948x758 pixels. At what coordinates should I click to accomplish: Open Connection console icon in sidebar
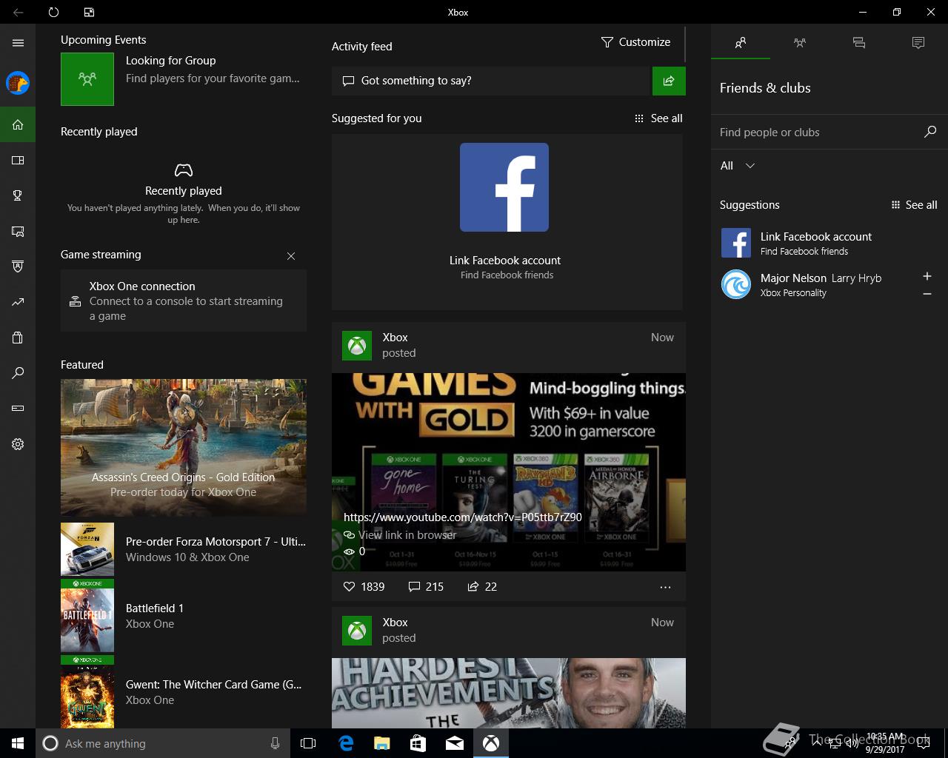[18, 409]
